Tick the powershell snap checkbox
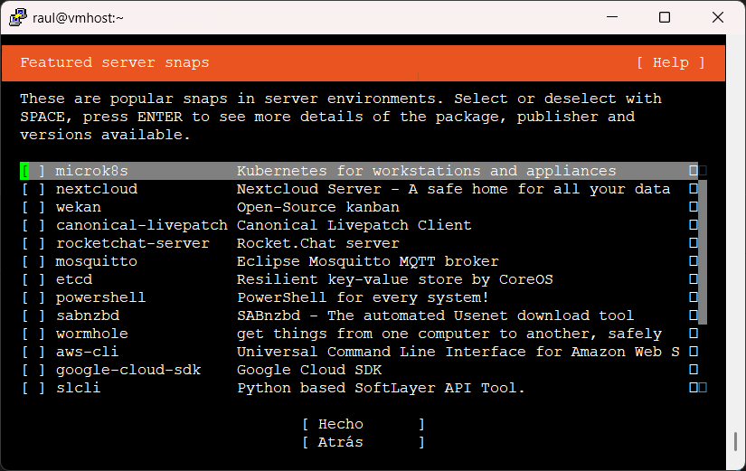This screenshot has width=746, height=471. pyautogui.click(x=33, y=297)
